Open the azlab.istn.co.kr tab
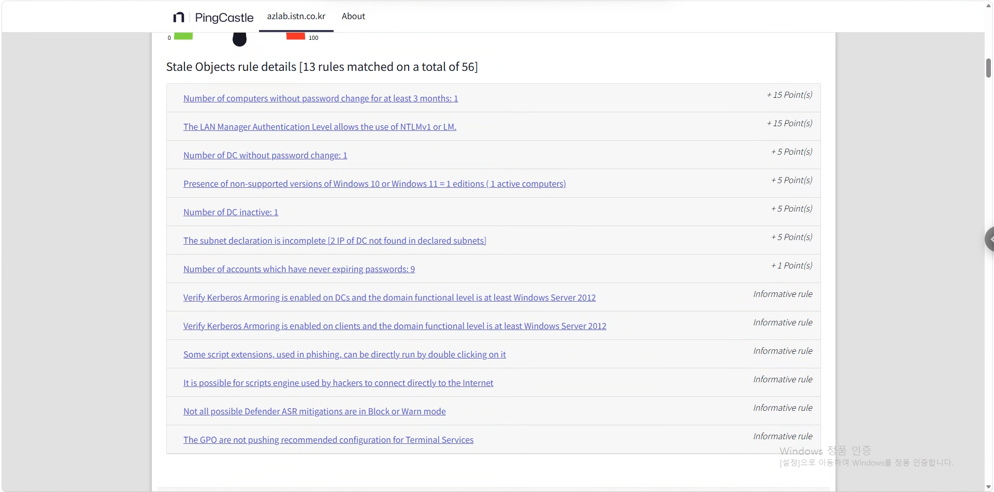 point(296,16)
